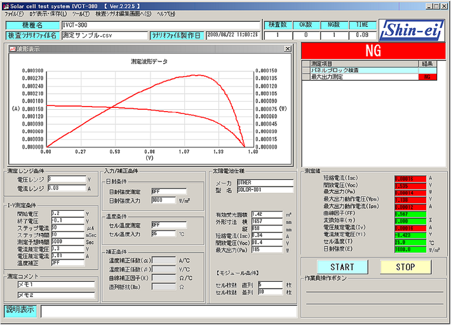Click the 短絡電流(Isc) spec field 8.34
This screenshot has height=325, width=451.
coord(267,235)
